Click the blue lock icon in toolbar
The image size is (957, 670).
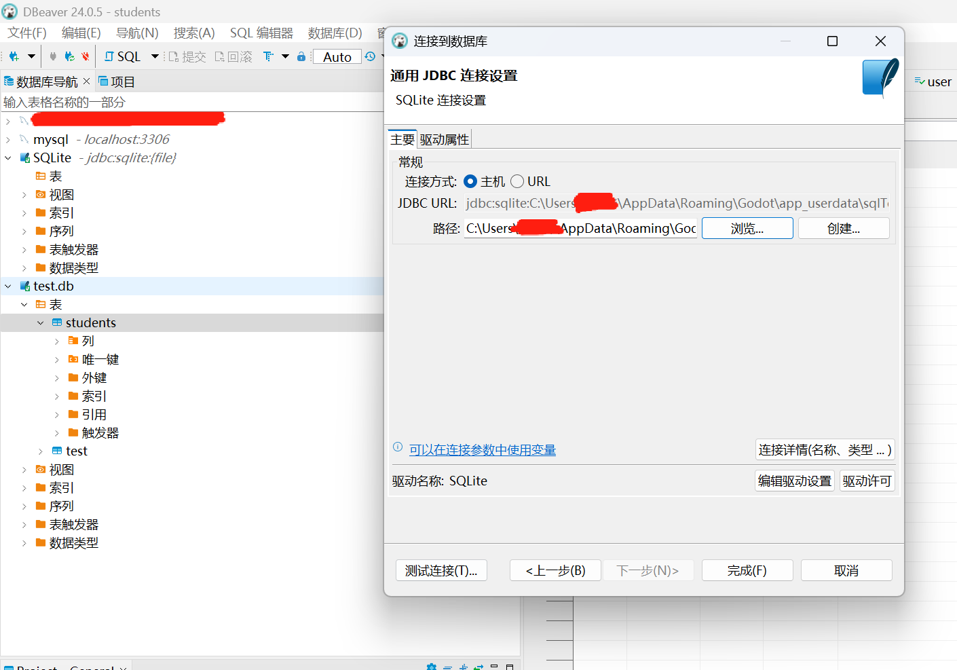point(301,56)
